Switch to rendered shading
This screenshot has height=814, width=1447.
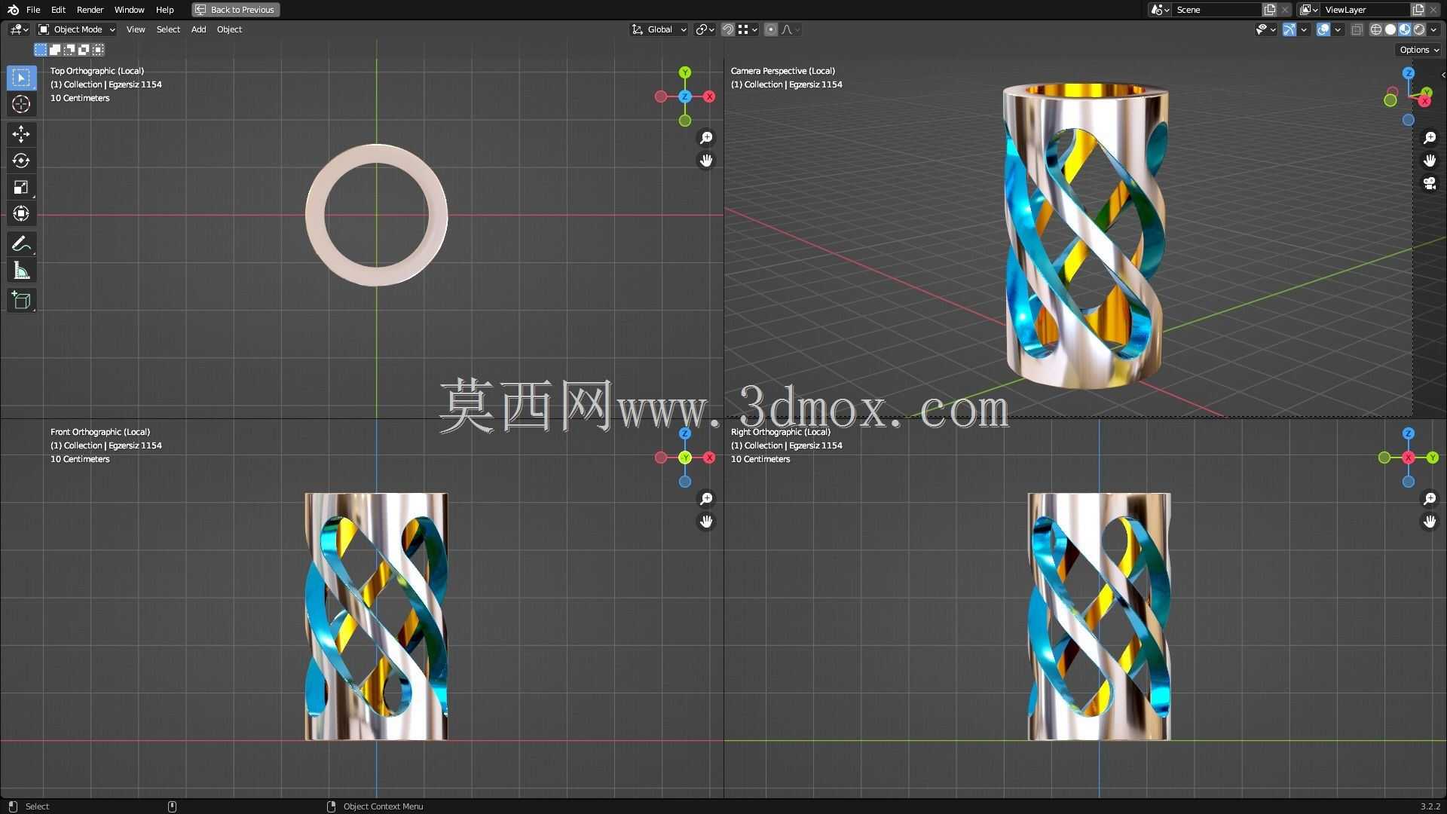click(1419, 29)
